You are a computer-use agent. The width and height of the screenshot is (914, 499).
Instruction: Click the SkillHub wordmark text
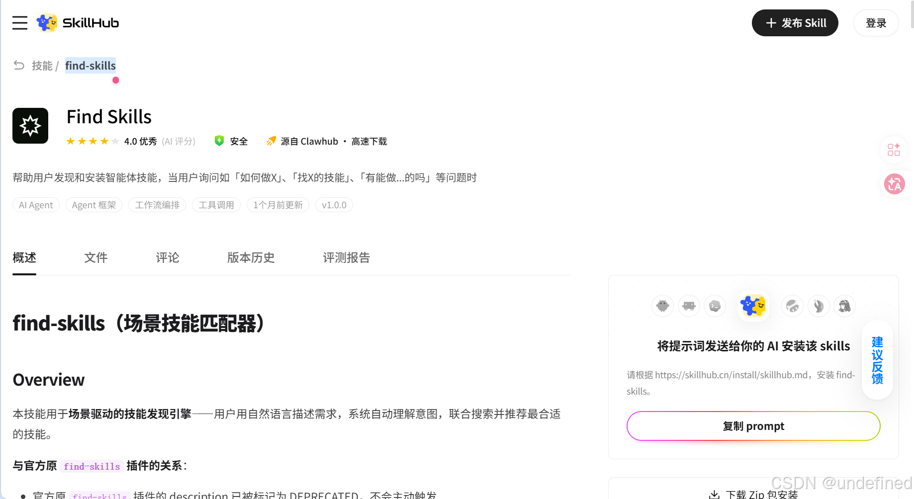pos(91,23)
